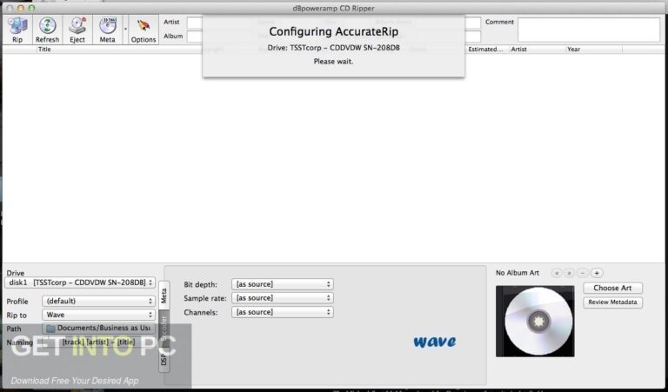Sort by the Year column header
668x392 pixels.
[x=594, y=50]
